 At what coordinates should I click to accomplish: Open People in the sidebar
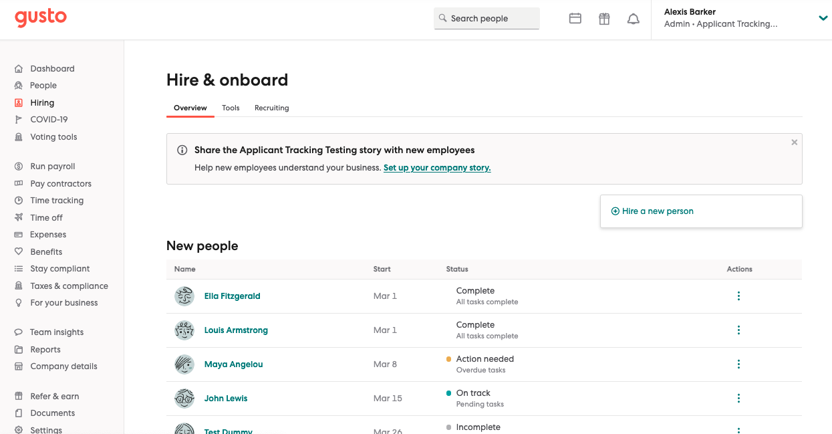[43, 86]
